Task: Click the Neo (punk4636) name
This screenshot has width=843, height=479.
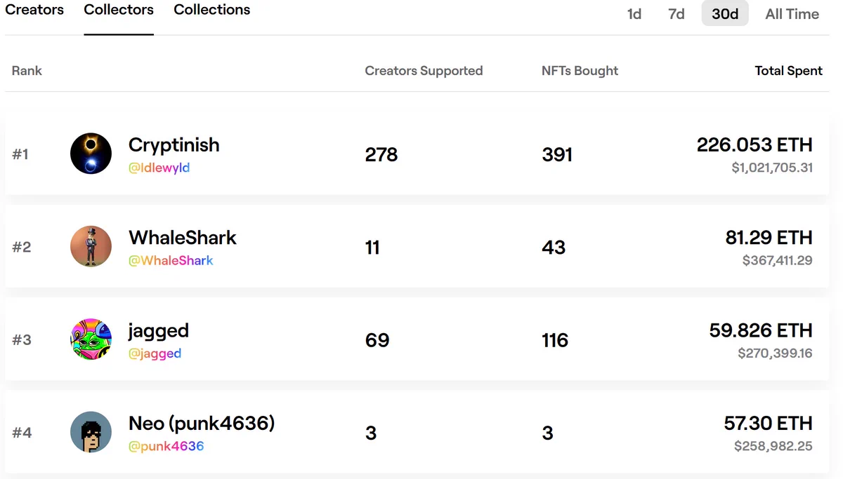Action: [x=202, y=424]
